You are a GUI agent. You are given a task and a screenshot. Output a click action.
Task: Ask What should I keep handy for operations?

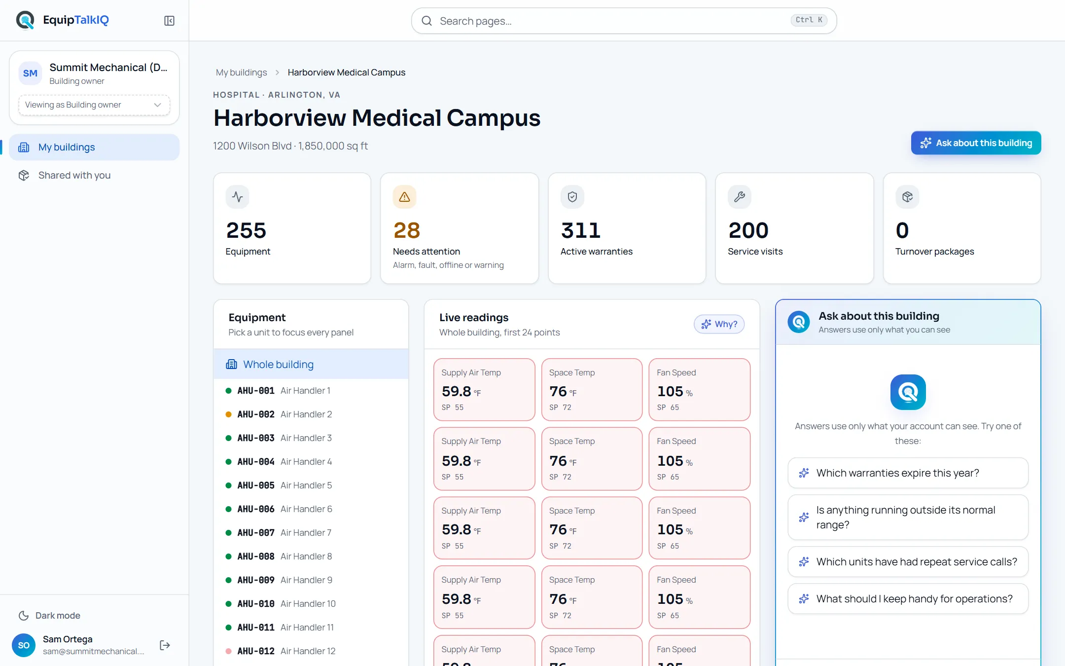908,599
